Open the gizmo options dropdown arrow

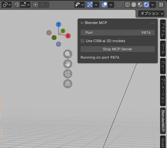(96, 5)
